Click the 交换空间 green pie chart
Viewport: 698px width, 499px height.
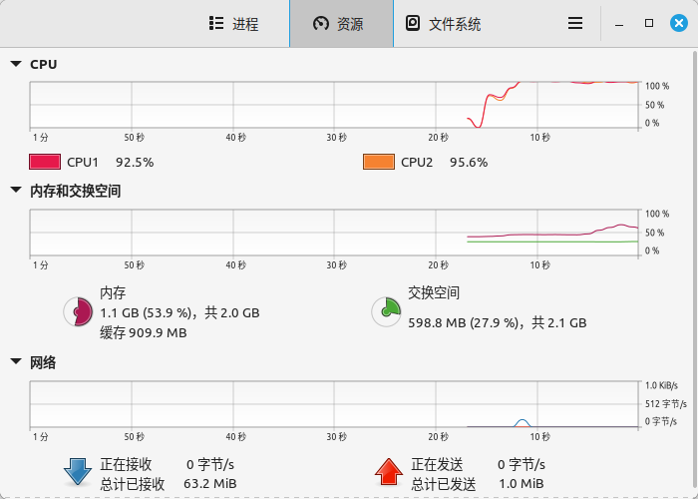tap(387, 311)
